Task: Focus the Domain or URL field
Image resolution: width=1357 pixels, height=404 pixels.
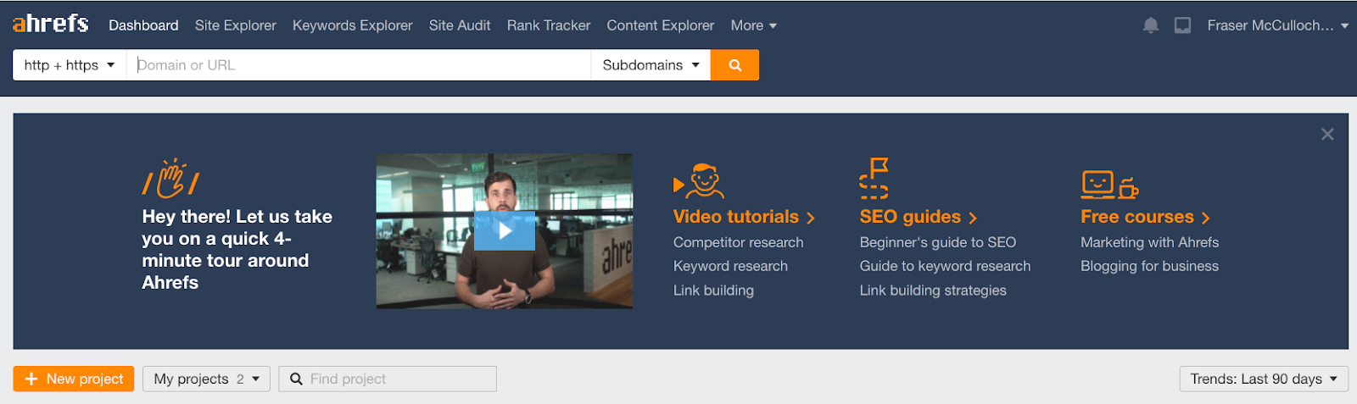Action: pos(359,65)
